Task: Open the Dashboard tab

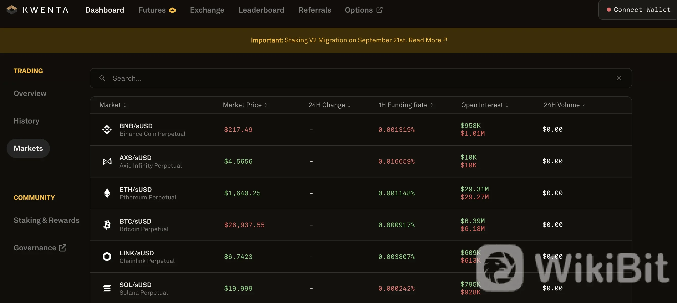Action: [105, 10]
